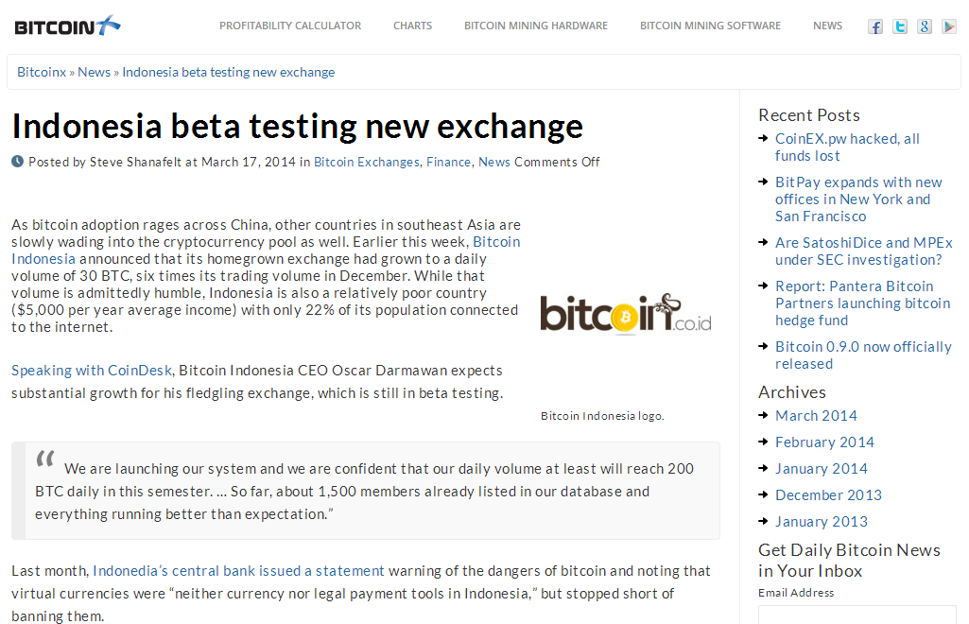Click the Bitcoinx logo
Image resolution: width=969 pixels, height=624 pixels.
67,26
